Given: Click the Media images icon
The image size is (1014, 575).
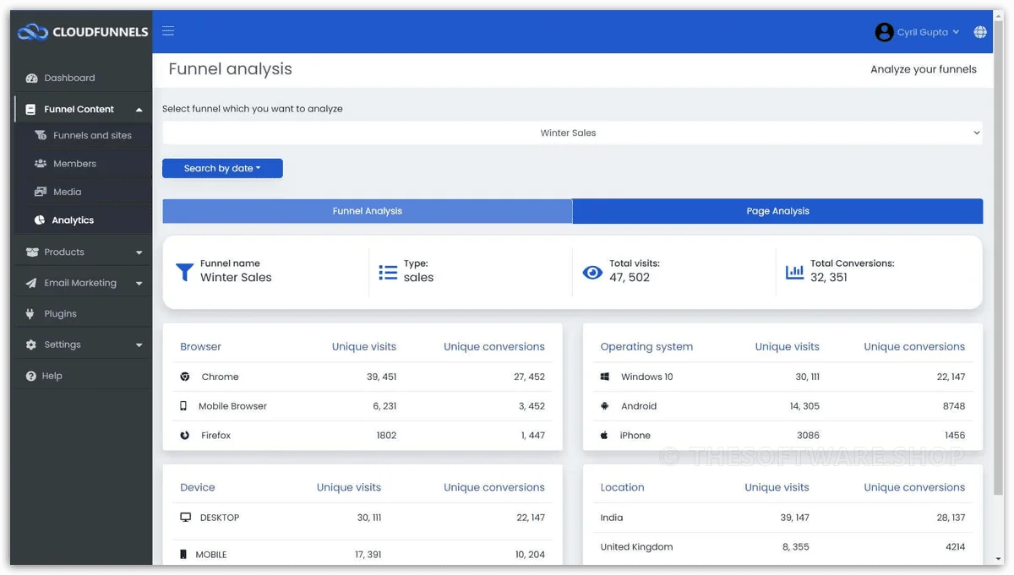Looking at the screenshot, I should pyautogui.click(x=40, y=192).
